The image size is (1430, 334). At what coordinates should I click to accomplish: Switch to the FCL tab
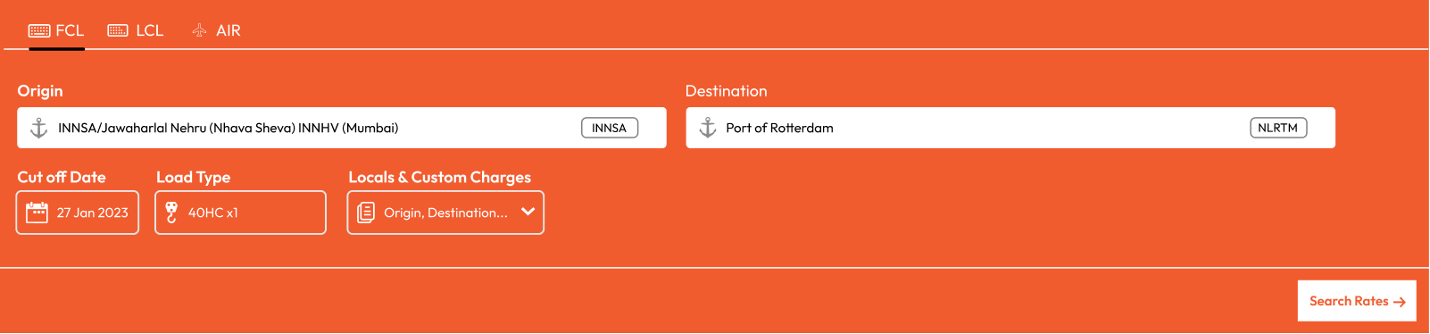pos(56,30)
